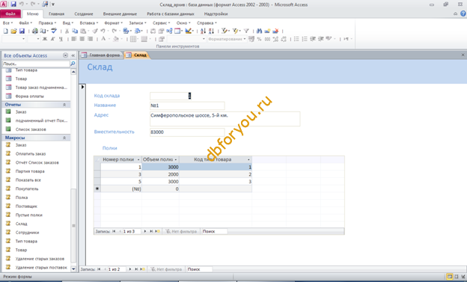Toggle underline formatting (Ч)

click(x=61, y=39)
